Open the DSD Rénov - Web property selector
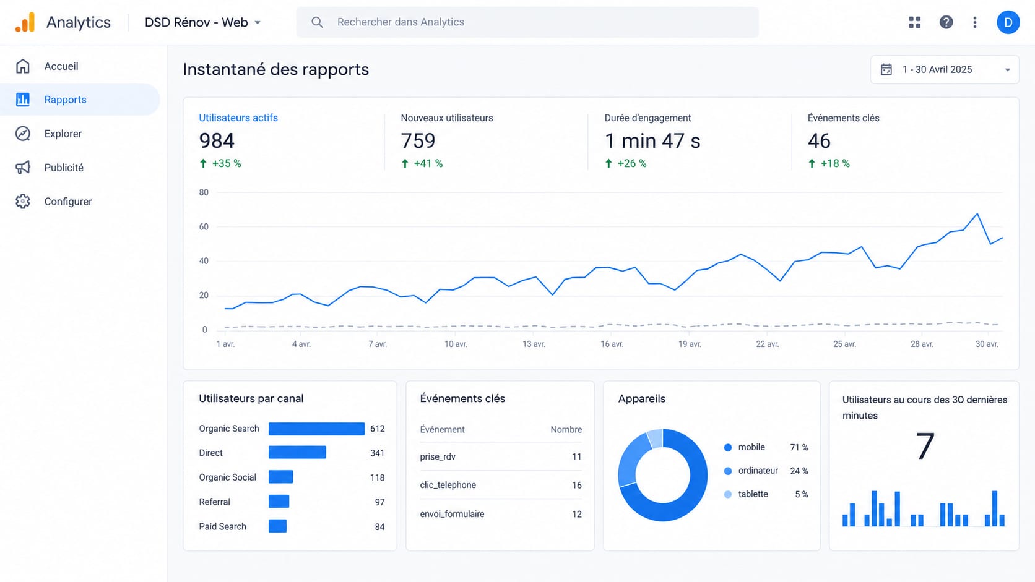This screenshot has width=1035, height=582. pos(202,22)
